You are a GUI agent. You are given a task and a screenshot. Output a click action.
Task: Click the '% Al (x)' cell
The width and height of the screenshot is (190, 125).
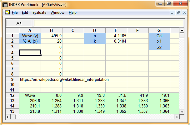pos(30,41)
